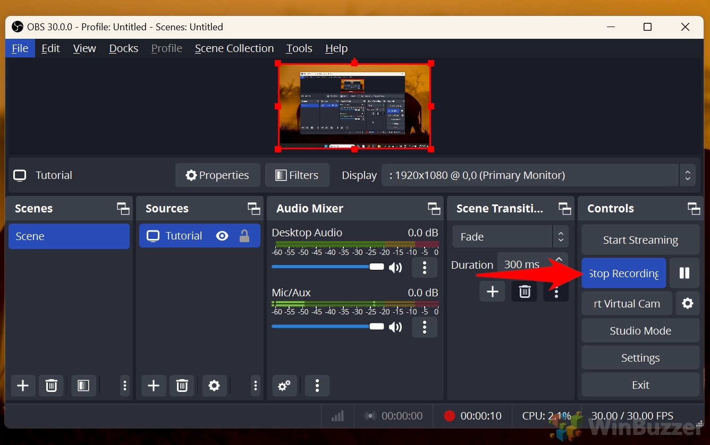The width and height of the screenshot is (710, 445).
Task: Mute Mic/Aux speaker icon
Action: pyautogui.click(x=395, y=327)
